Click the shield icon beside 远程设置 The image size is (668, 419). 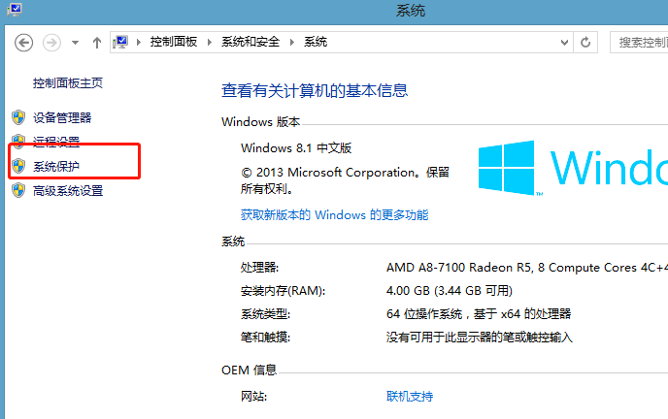tap(18, 142)
